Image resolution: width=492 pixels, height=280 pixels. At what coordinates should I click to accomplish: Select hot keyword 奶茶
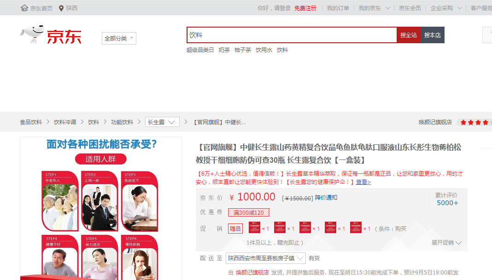coord(224,50)
